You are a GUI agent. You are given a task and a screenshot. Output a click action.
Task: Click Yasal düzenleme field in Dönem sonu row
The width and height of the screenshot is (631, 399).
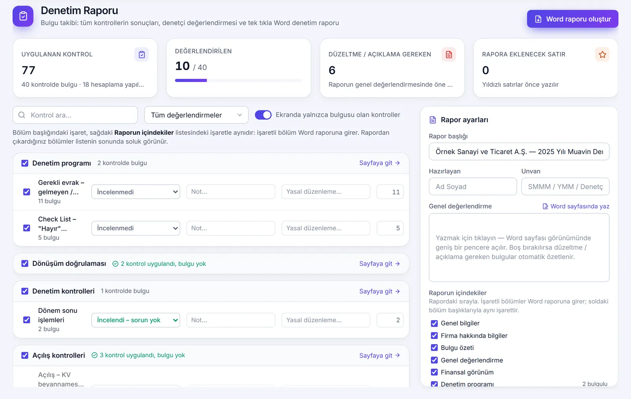coord(326,320)
